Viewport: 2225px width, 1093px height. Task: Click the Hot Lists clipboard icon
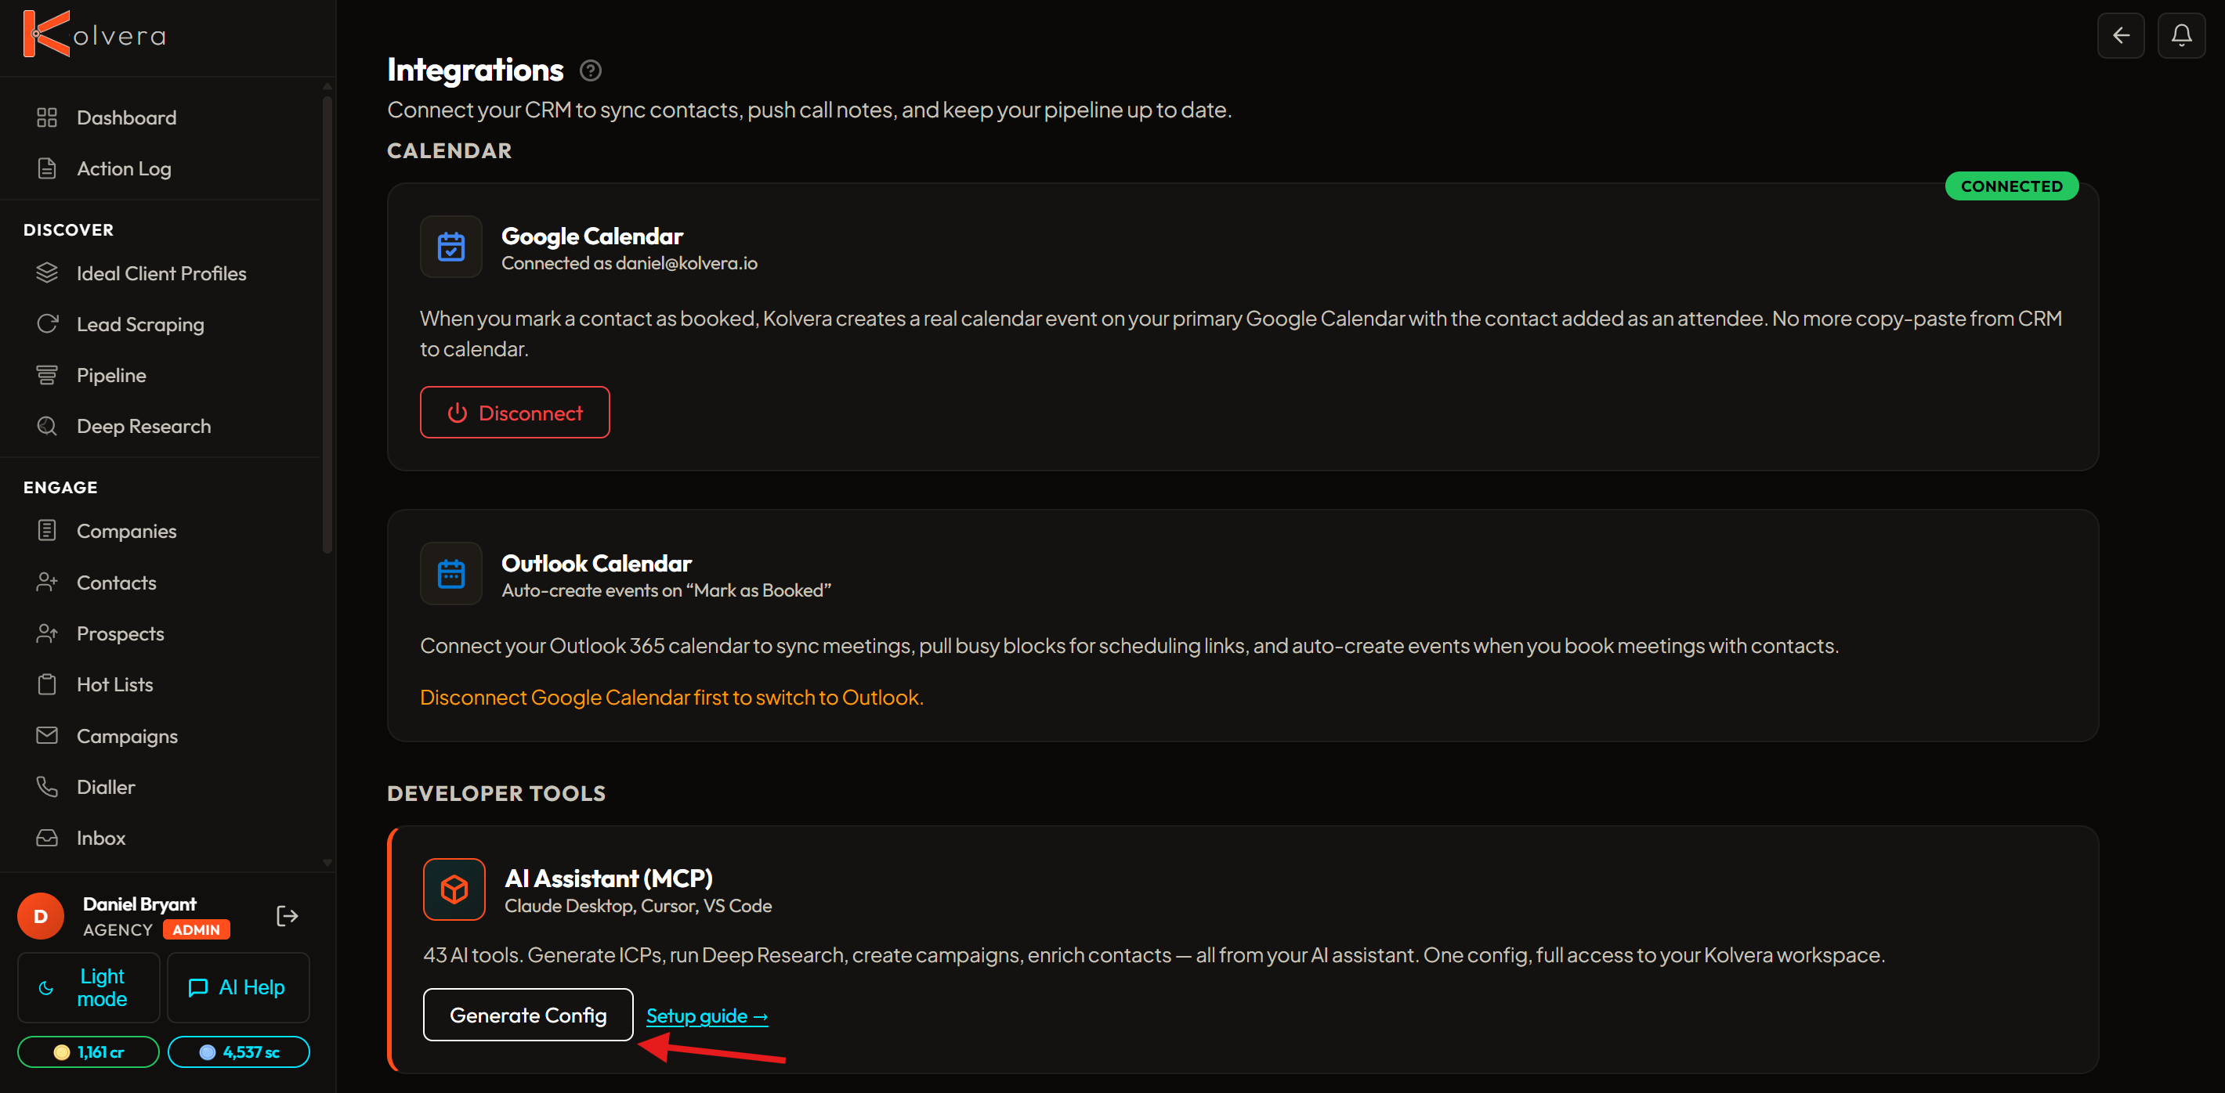tap(47, 684)
